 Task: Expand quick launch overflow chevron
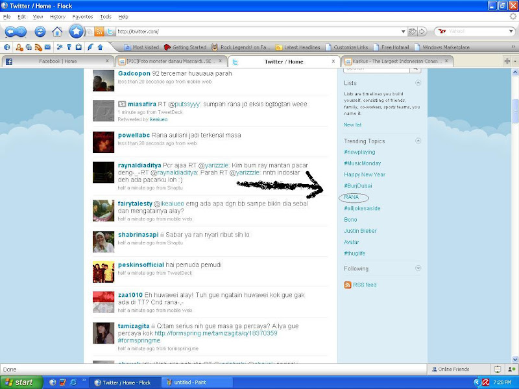point(84,381)
